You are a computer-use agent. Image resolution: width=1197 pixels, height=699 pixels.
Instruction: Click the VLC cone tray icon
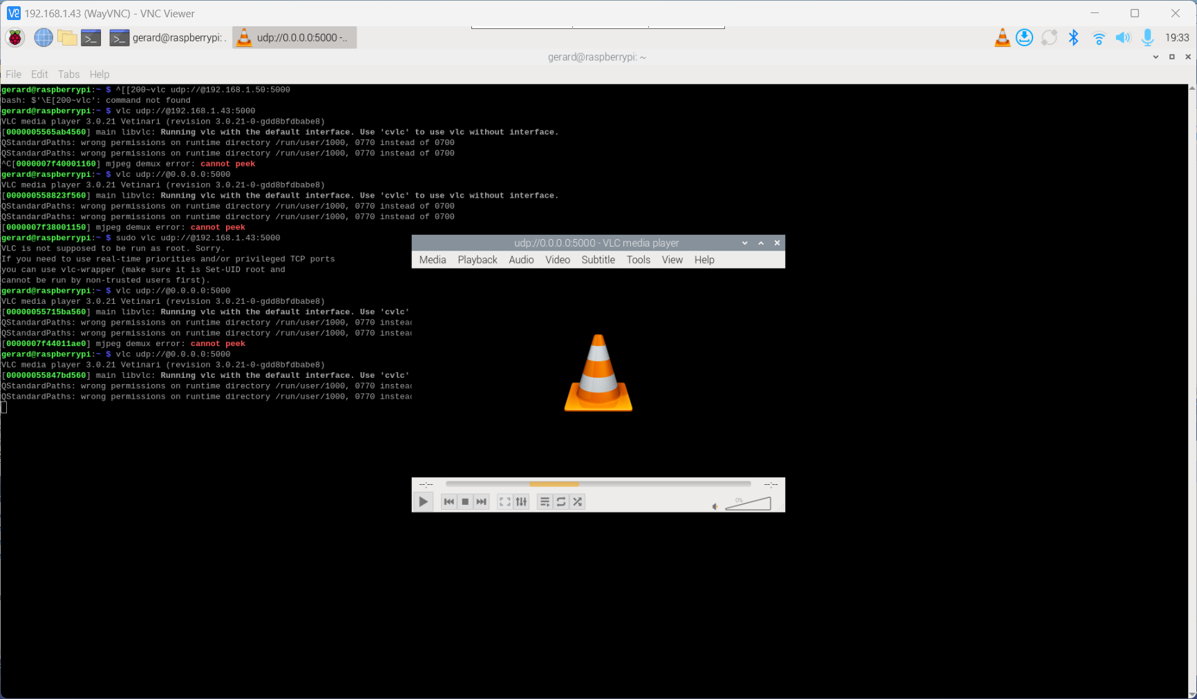1002,37
